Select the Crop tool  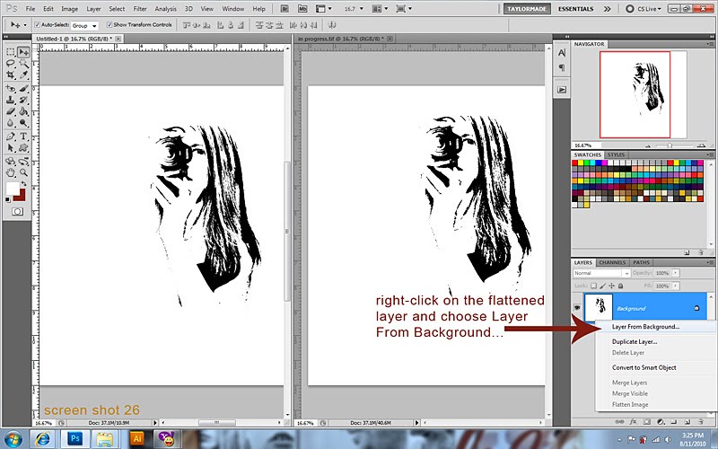(x=10, y=76)
